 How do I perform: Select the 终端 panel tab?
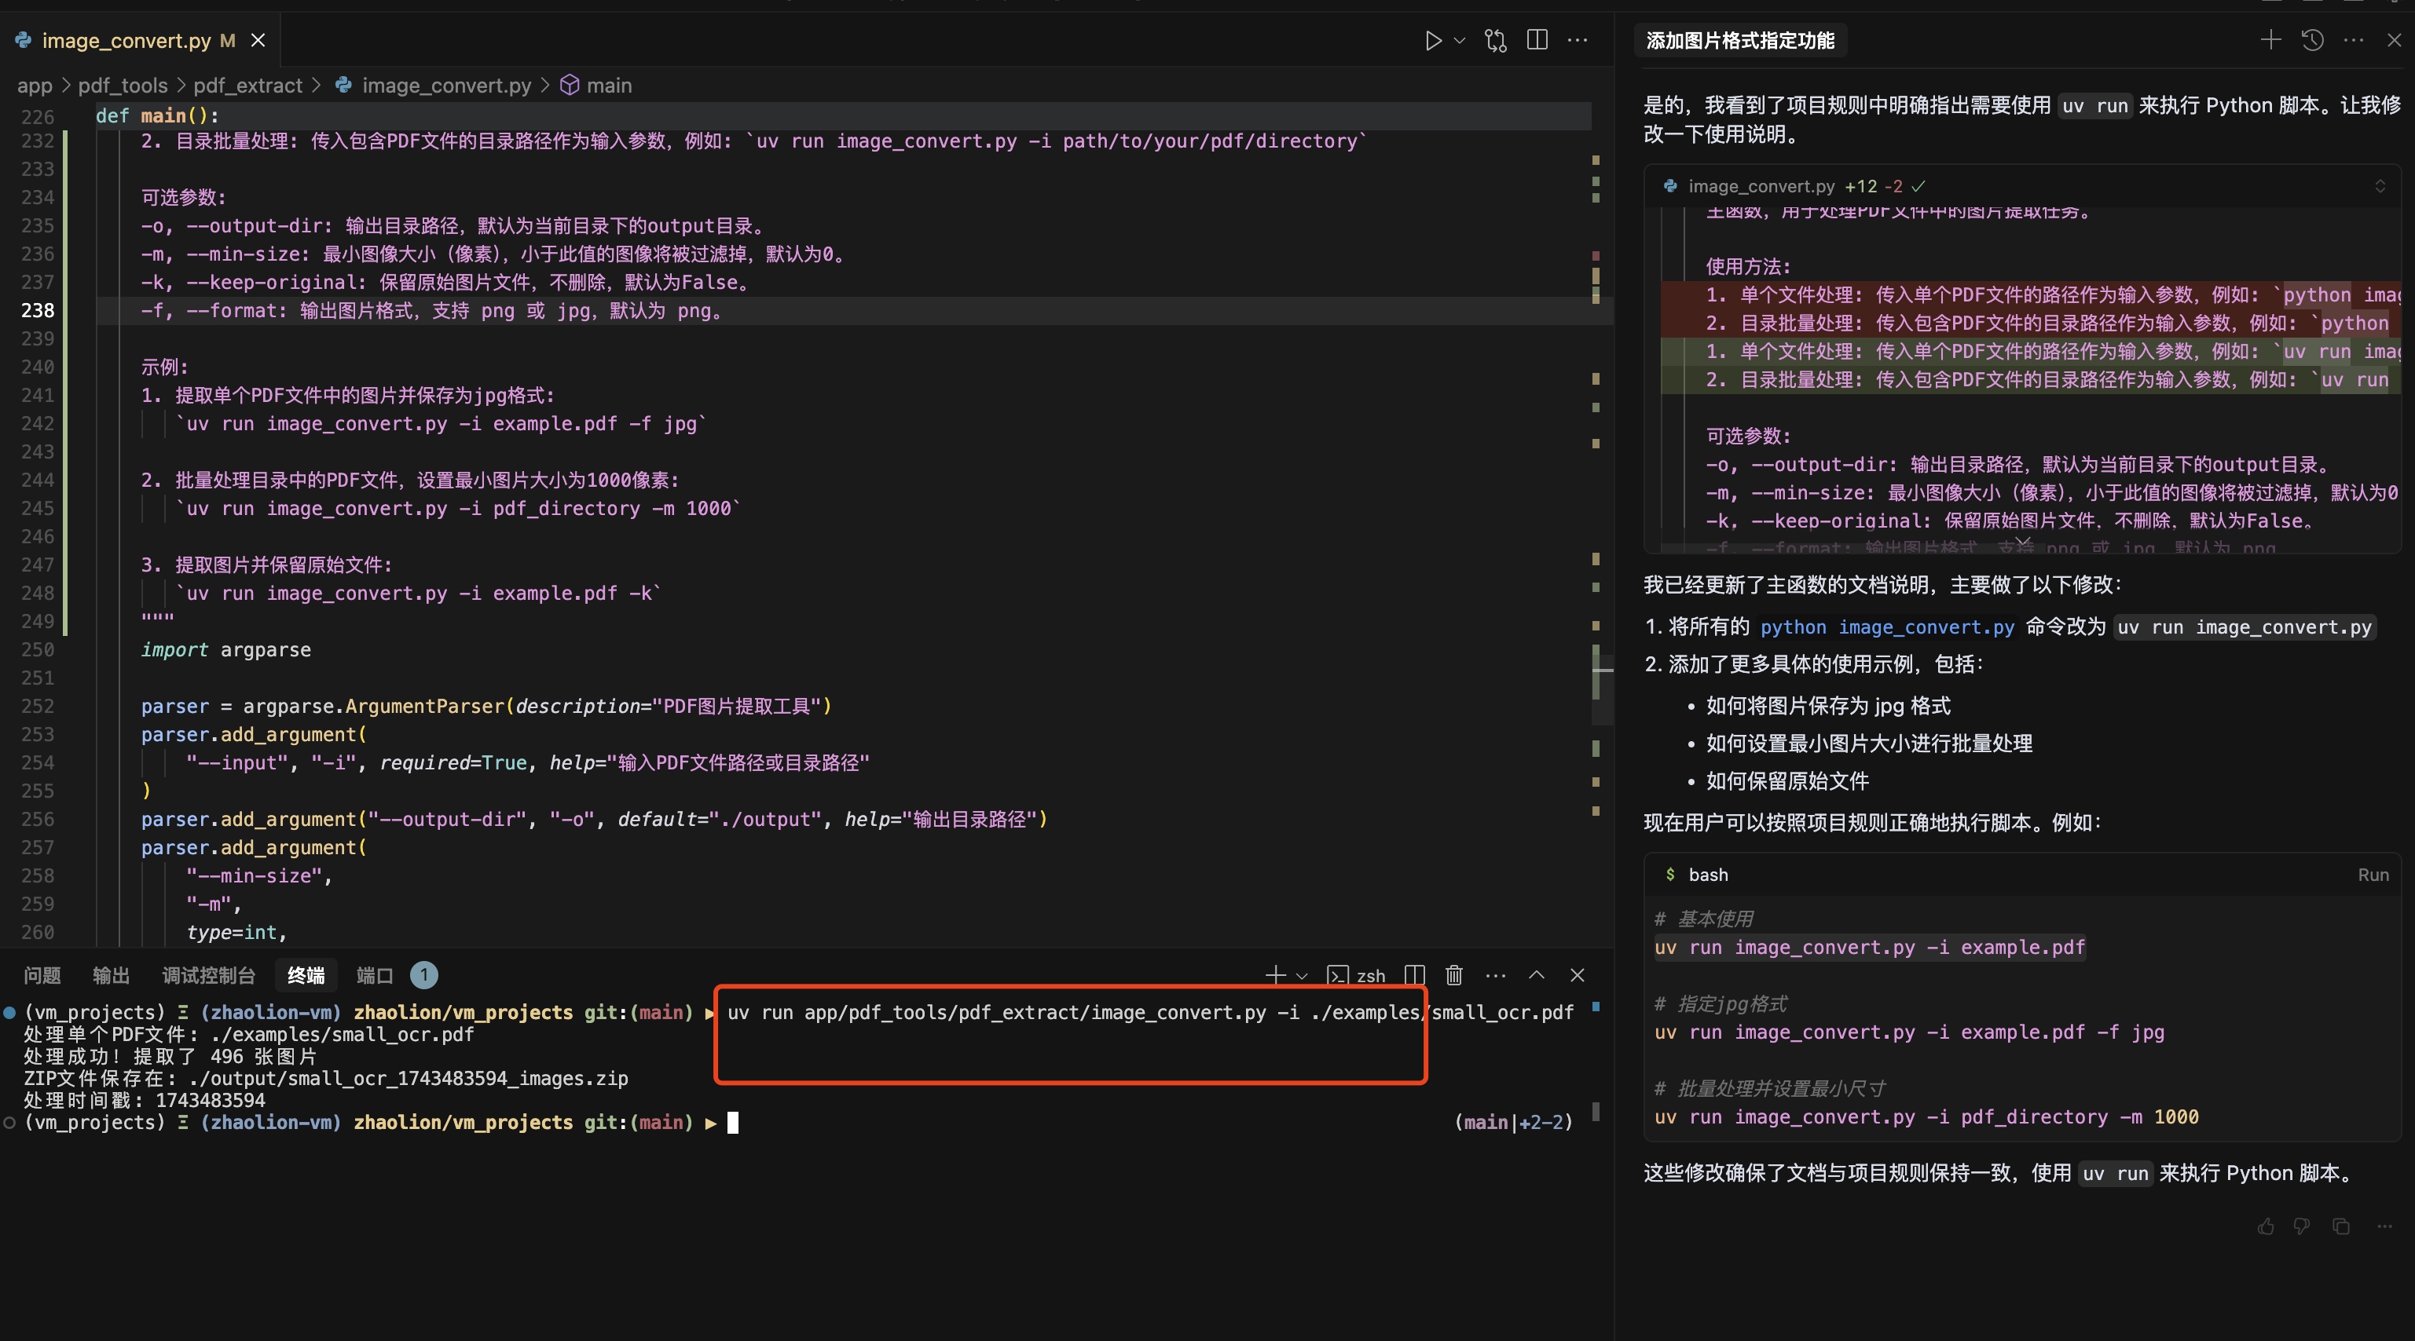(306, 976)
